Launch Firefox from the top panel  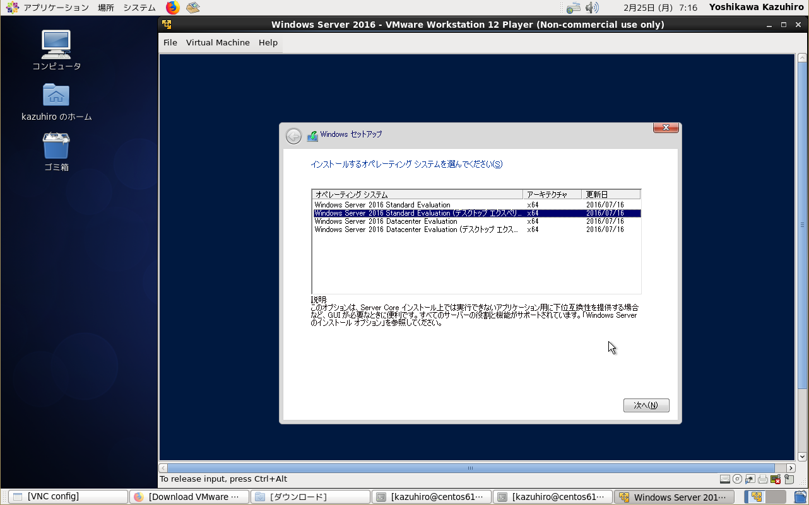172,8
